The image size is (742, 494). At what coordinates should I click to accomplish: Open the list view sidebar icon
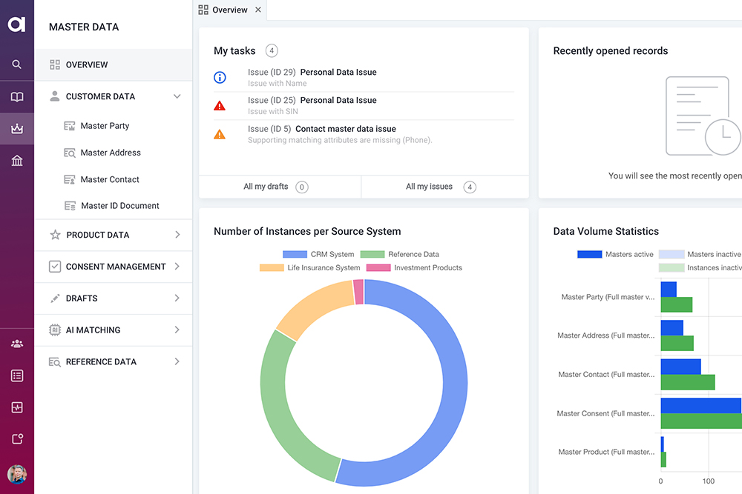(16, 376)
